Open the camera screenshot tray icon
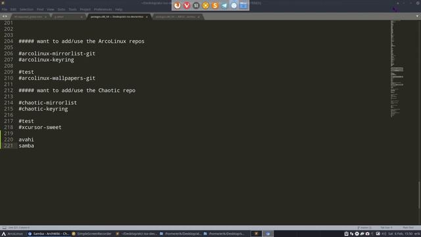Image resolution: width=421 pixels, height=237 pixels. tap(367, 234)
